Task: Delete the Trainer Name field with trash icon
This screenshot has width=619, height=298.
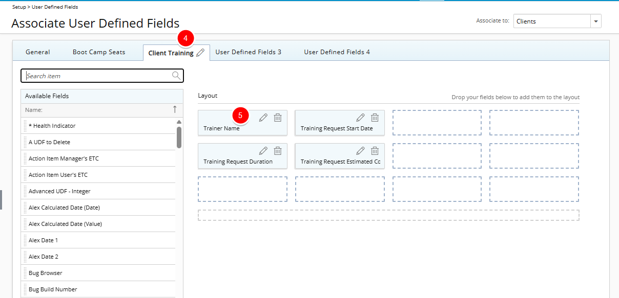Action: [278, 118]
